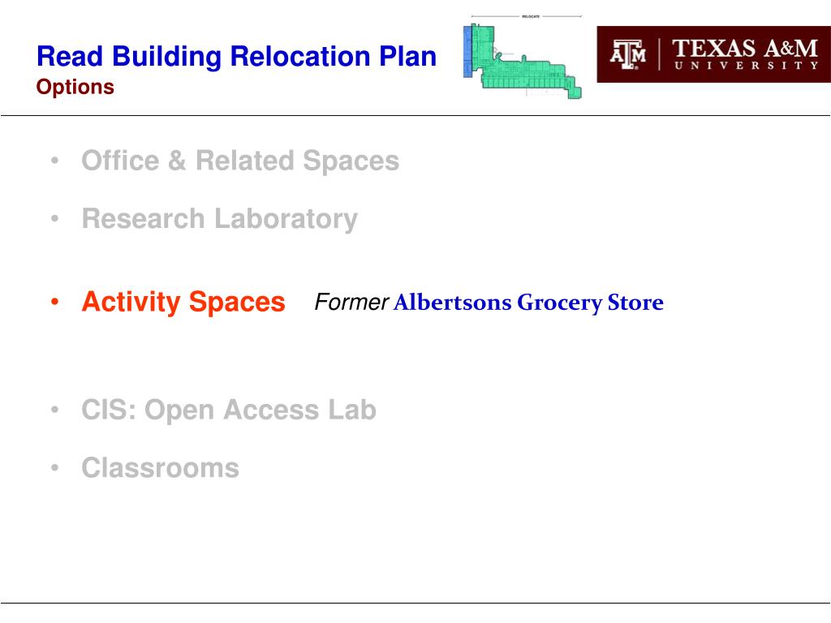Viewport: 831px width, 623px height.
Task: Click the UNIVERSITY word in the logo
Action: coord(747,66)
